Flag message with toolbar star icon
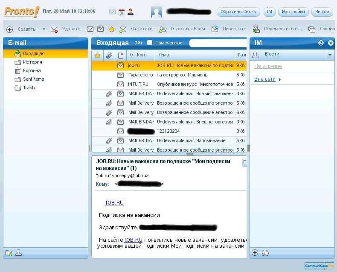Screen dimensions: 337x272 click(x=111, y=29)
